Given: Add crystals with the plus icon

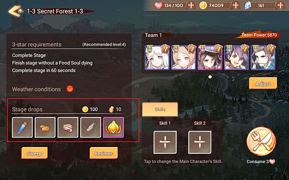Looking at the screenshot, I should point(280,5).
